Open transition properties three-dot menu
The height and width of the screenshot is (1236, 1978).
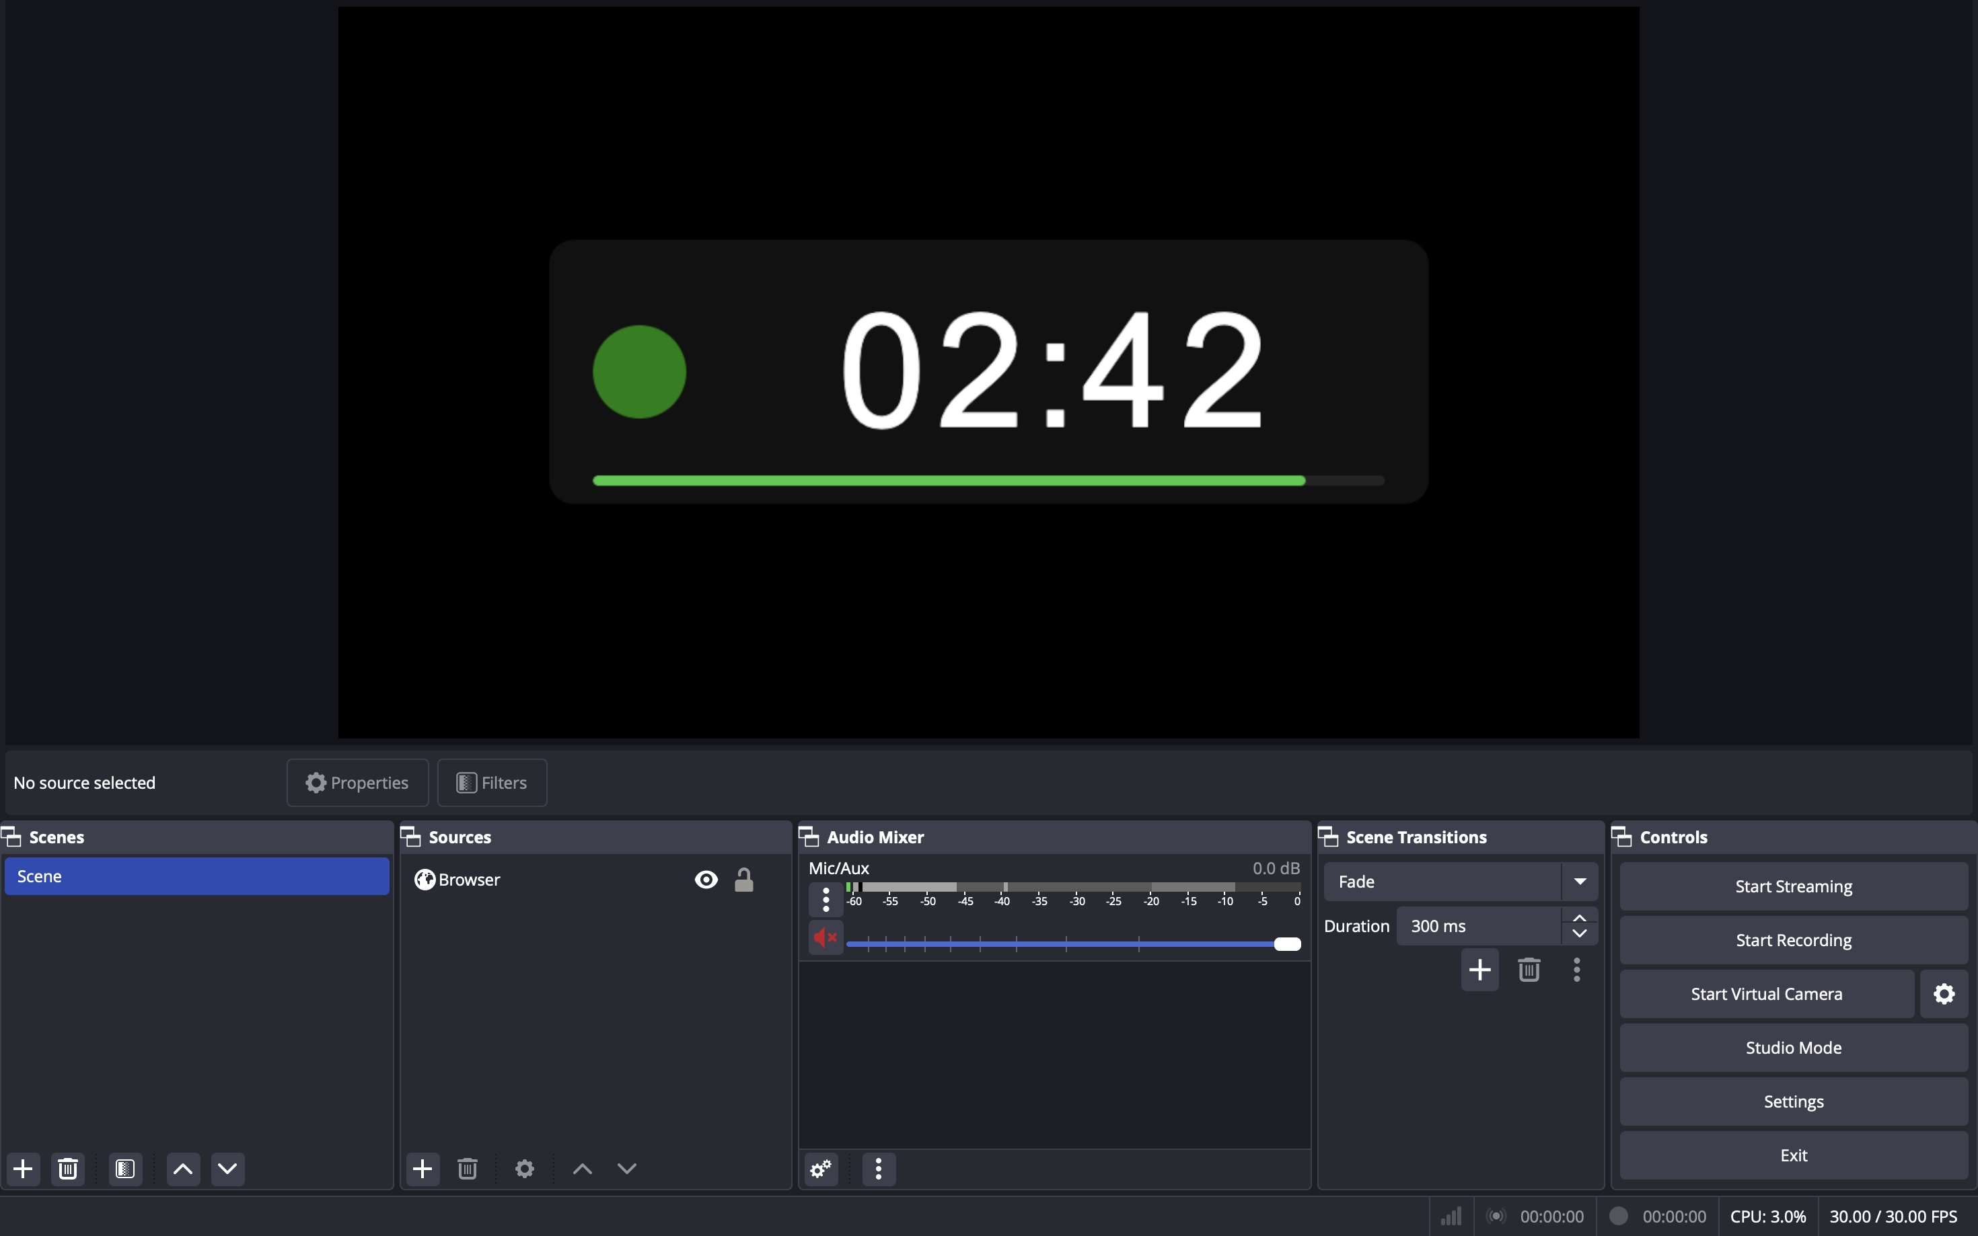pyautogui.click(x=1576, y=970)
